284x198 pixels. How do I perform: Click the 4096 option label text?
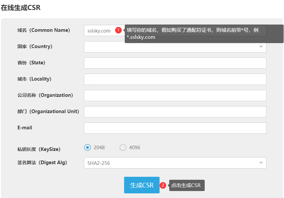[135, 148]
